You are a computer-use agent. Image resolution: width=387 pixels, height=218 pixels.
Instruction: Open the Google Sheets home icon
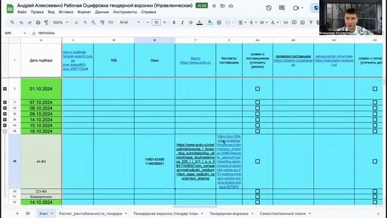coord(10,8)
